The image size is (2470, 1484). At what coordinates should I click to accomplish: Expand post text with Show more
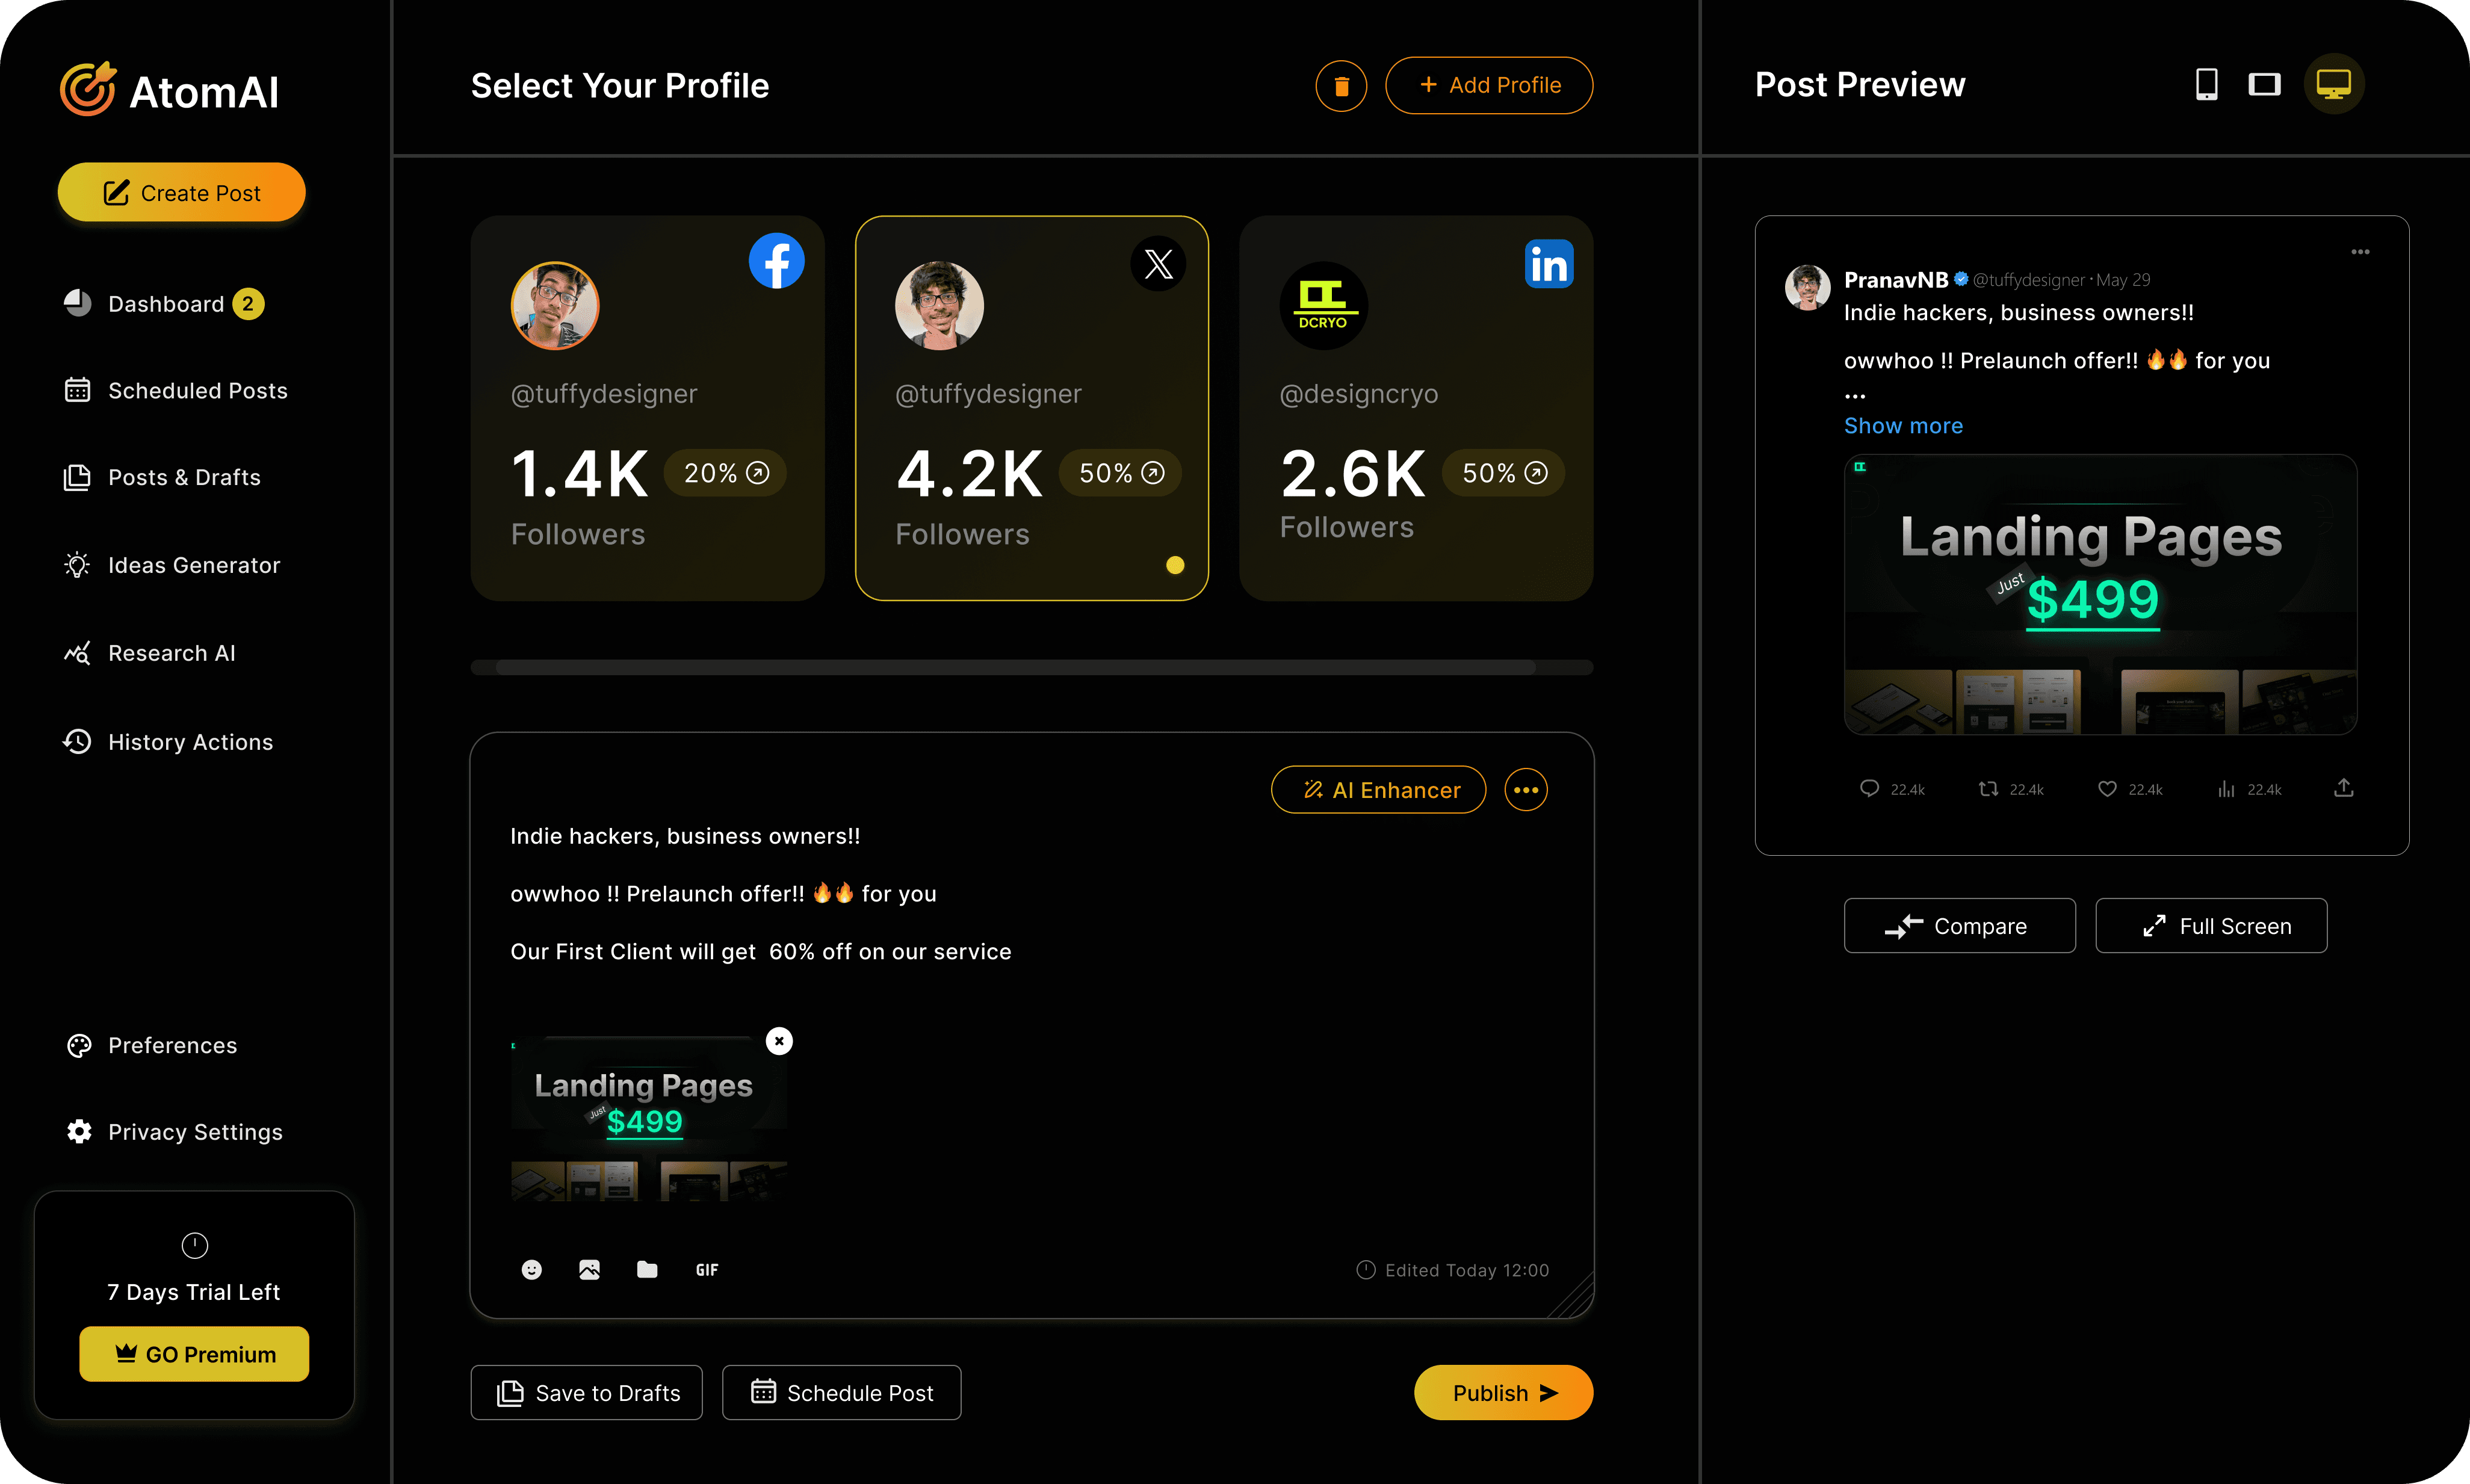(x=1903, y=426)
